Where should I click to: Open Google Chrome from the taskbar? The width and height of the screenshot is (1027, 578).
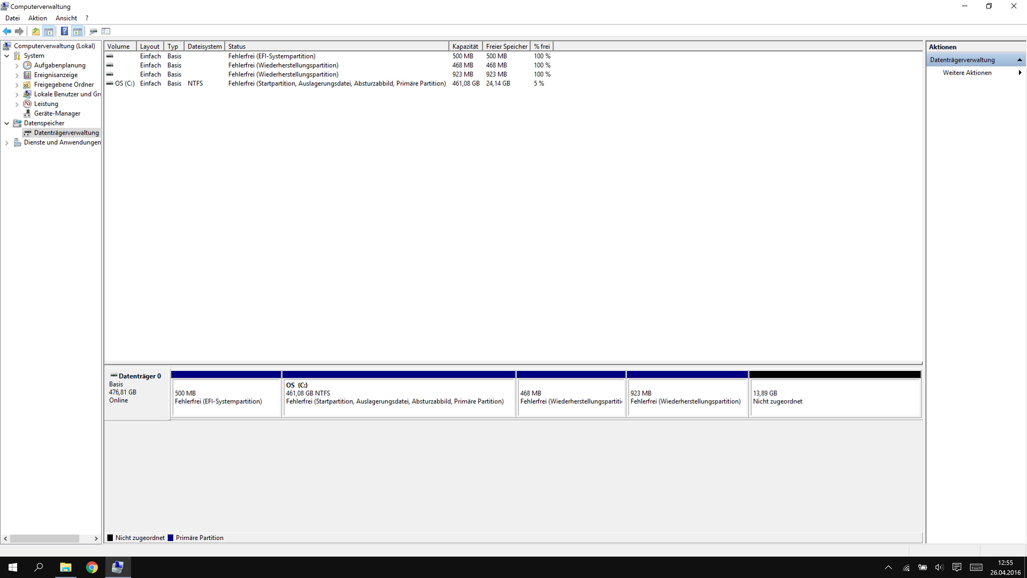(92, 567)
